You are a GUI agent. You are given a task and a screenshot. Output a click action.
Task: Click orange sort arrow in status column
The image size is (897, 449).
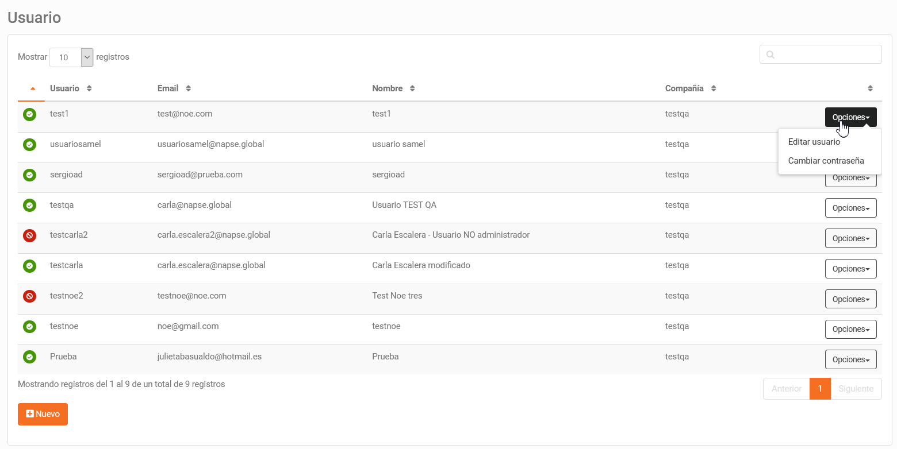point(33,88)
